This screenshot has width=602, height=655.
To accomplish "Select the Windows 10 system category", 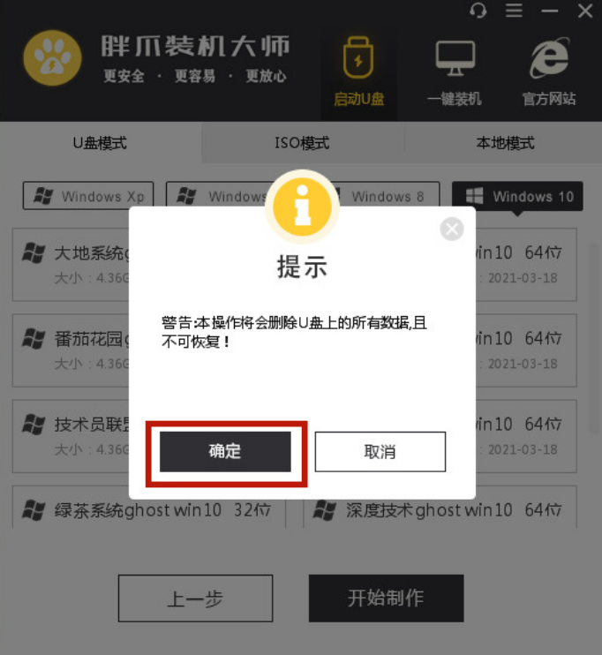I will [517, 195].
